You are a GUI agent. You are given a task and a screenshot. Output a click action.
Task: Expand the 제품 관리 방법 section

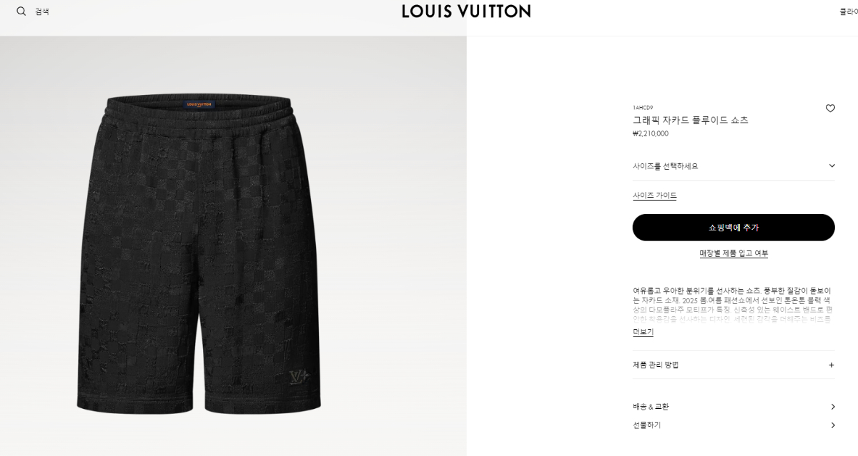click(x=734, y=365)
